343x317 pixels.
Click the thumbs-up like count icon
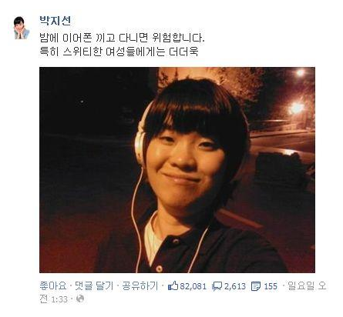(173, 285)
